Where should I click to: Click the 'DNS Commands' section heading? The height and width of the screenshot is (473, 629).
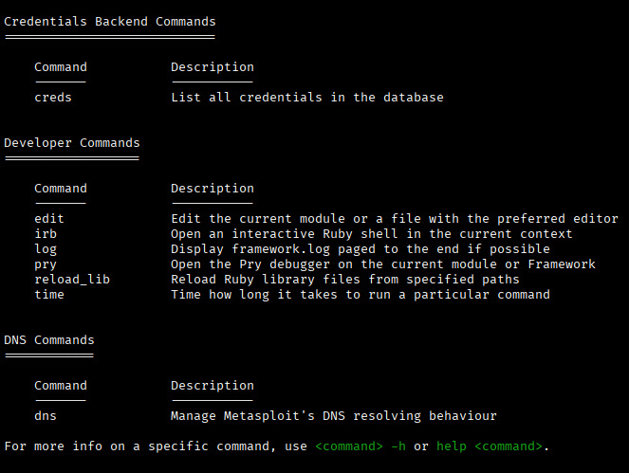(49, 340)
